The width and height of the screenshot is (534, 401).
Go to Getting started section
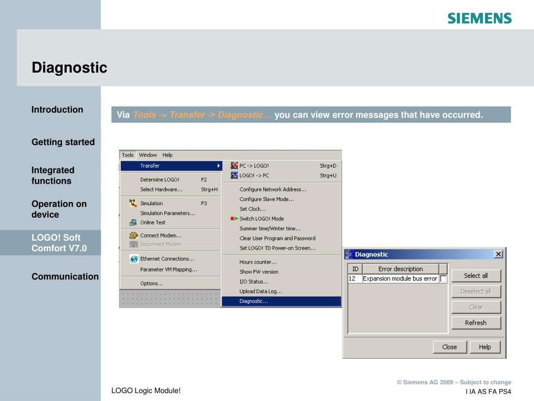pos(63,142)
